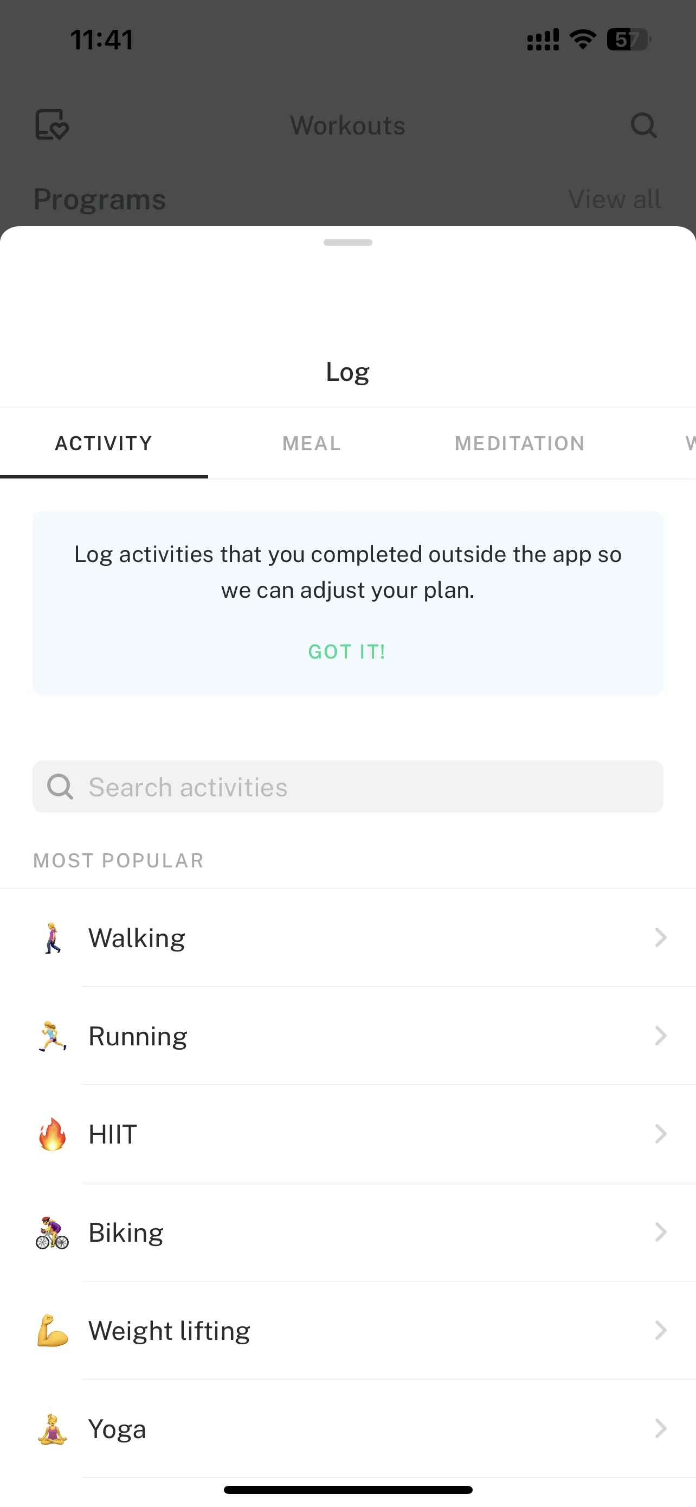The height and width of the screenshot is (1507, 696).
Task: Expand Weight lifting chevron arrow
Action: (661, 1331)
